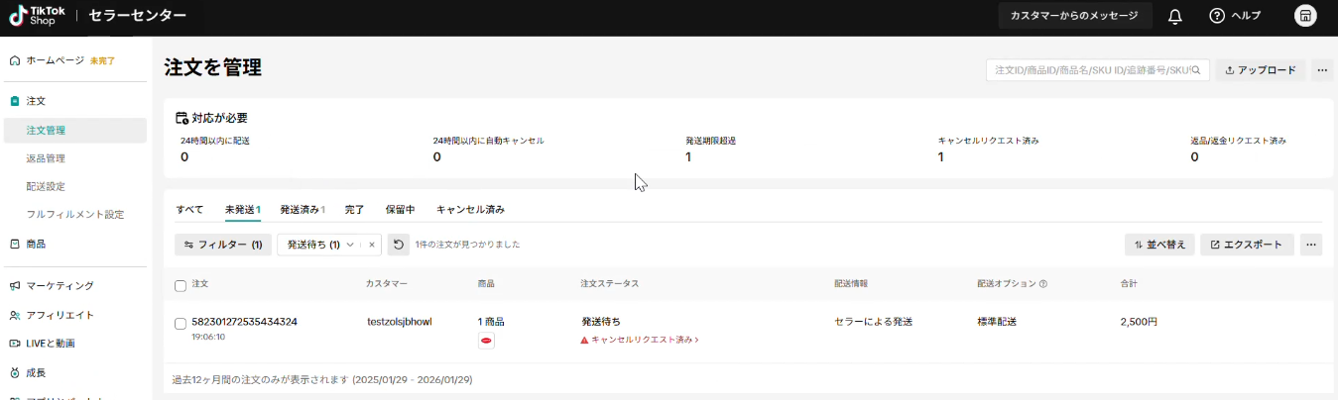Viewport: 1338px width, 400px height.
Task: Click the 標準配送 cell
Action: click(997, 322)
